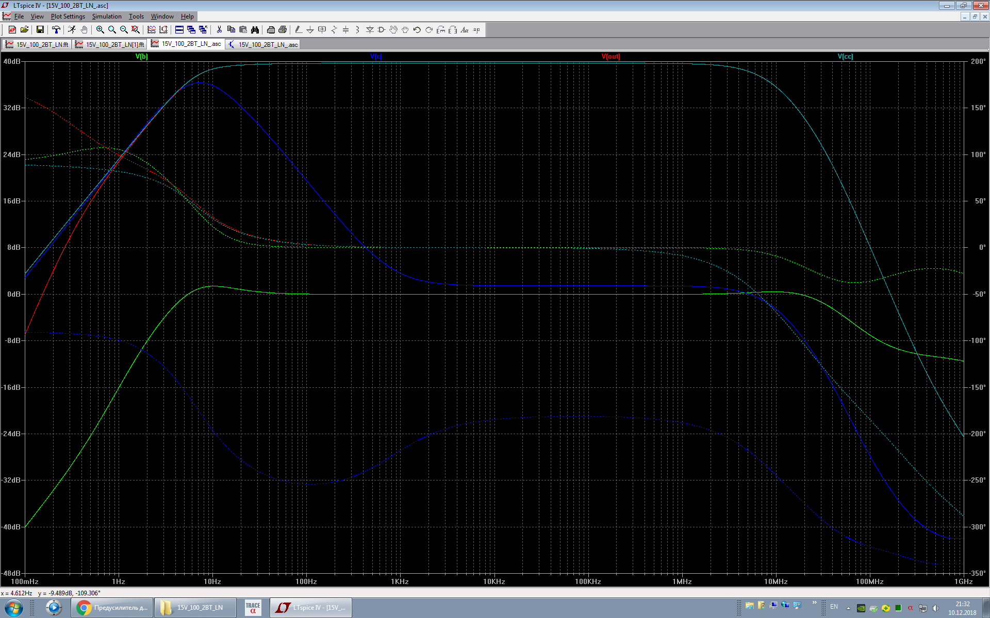Open the Plot Settings menu
This screenshot has width=990, height=618.
(68, 16)
